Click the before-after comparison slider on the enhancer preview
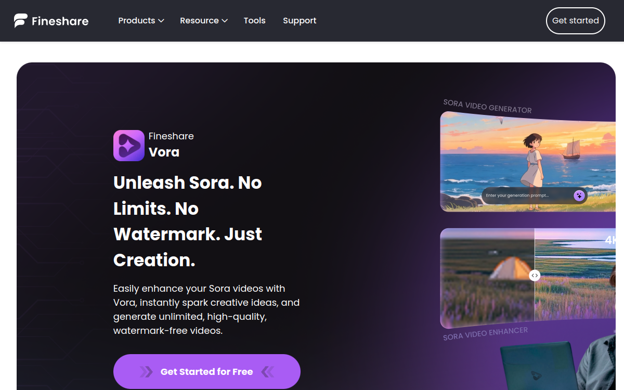 pos(535,275)
